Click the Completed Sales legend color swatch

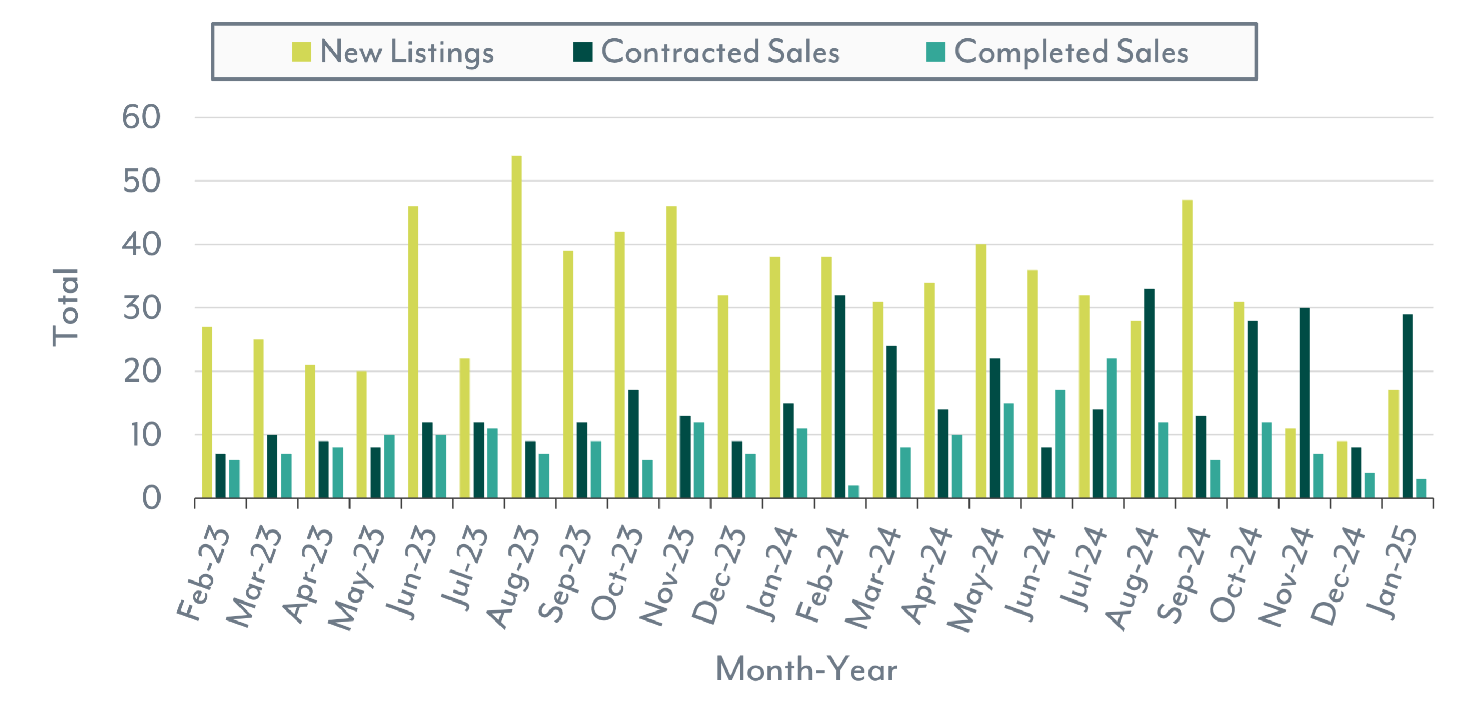pyautogui.click(x=935, y=52)
